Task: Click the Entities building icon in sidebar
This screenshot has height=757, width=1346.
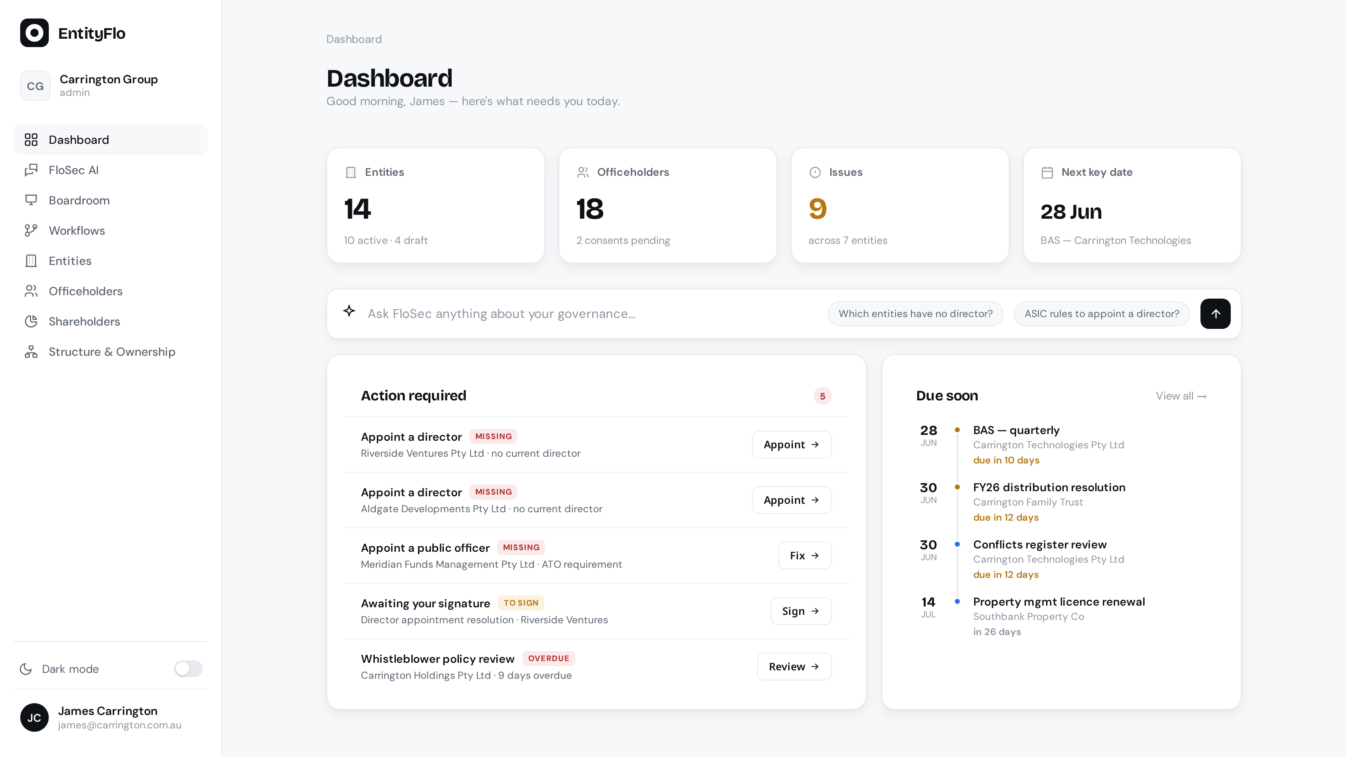Action: (32, 261)
